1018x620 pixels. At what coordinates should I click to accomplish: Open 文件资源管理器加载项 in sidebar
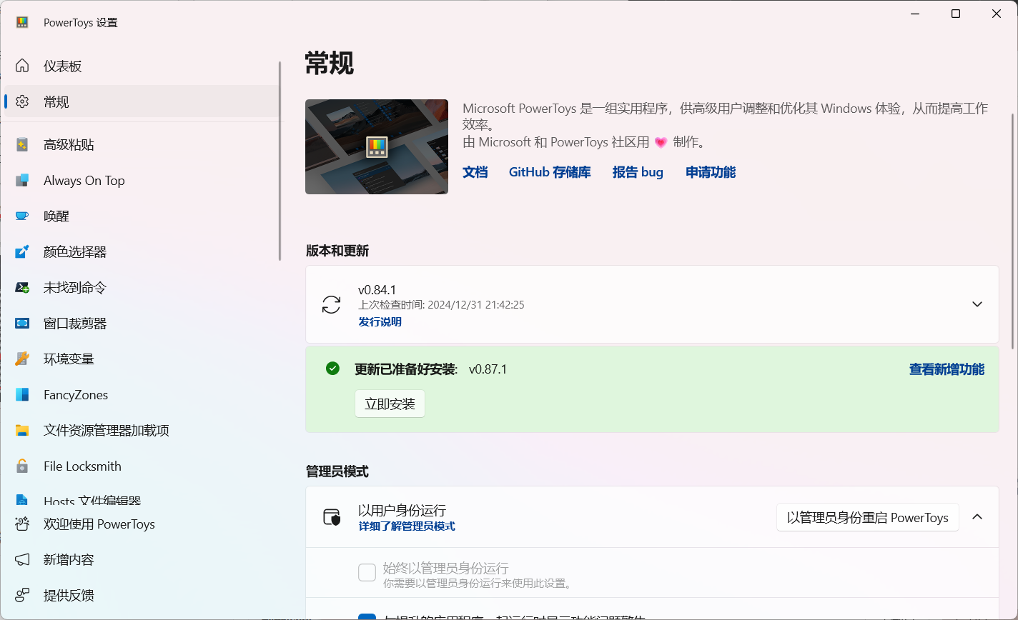coord(142,430)
